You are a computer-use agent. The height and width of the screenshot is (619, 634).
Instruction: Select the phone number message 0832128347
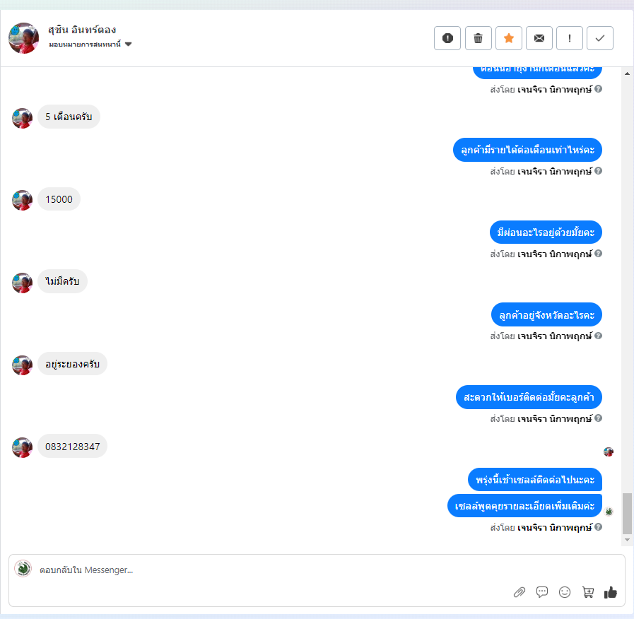[x=72, y=447]
